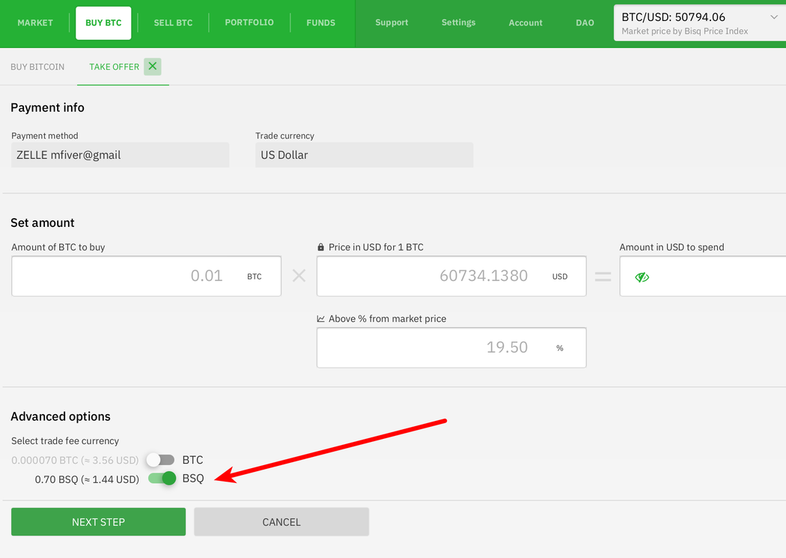Viewport: 786px width, 558px height.
Task: Click the chart icon beside Above % label
Action: [x=321, y=319]
